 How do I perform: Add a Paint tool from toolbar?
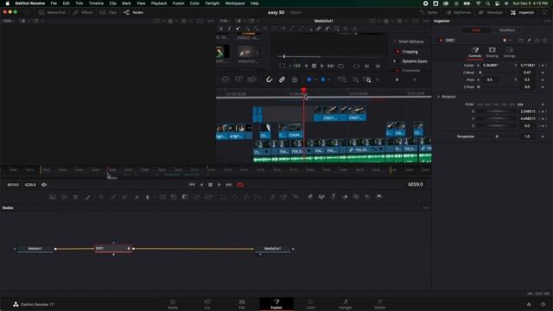(87, 197)
